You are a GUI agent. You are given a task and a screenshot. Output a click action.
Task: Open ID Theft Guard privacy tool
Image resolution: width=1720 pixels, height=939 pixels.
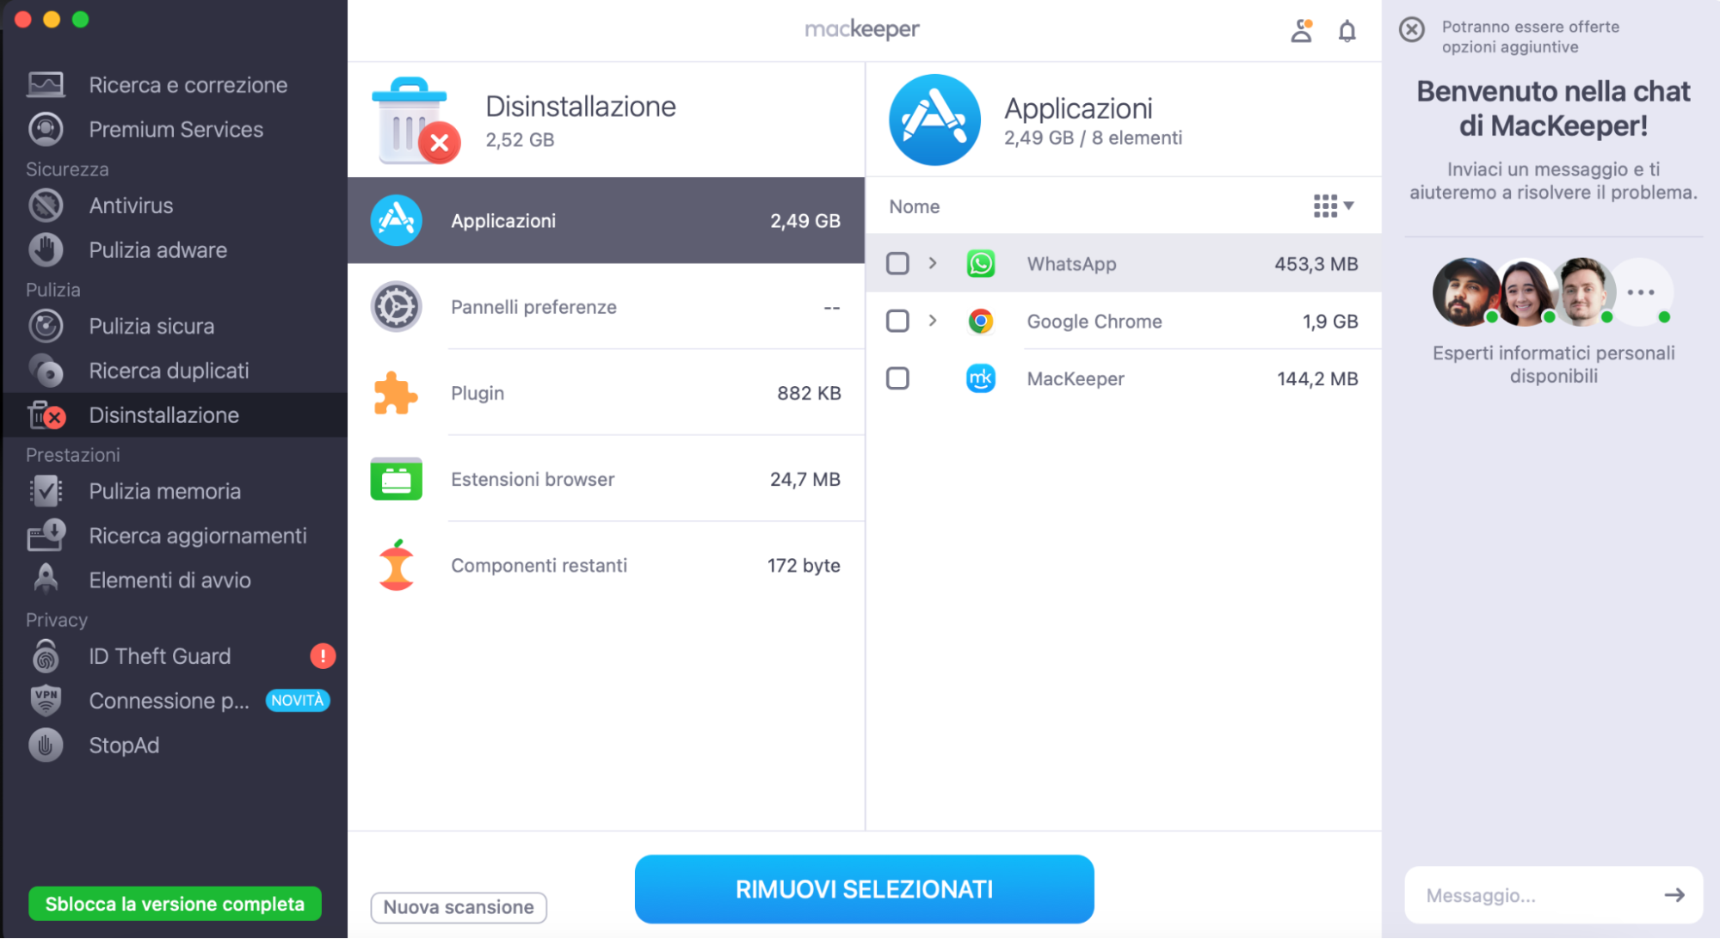click(159, 655)
